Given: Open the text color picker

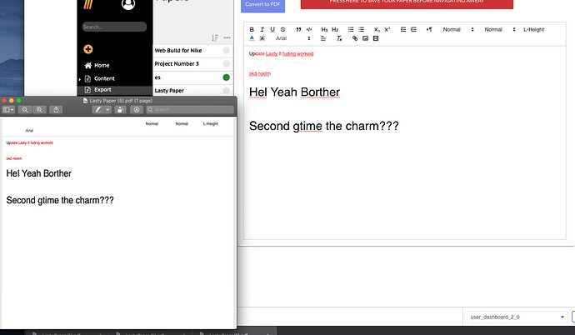Looking at the screenshot, I should click(x=252, y=38).
